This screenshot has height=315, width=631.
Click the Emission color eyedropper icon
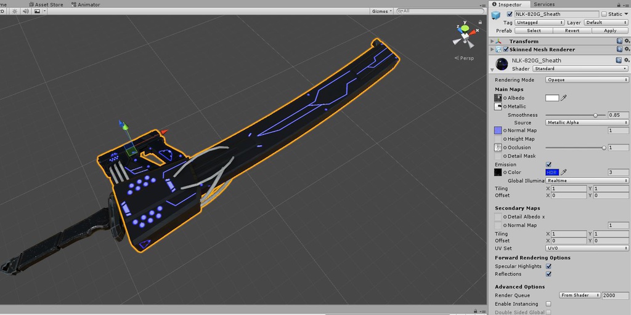pyautogui.click(x=563, y=172)
